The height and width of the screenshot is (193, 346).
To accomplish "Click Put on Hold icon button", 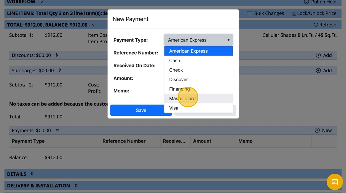I will point(320,2).
